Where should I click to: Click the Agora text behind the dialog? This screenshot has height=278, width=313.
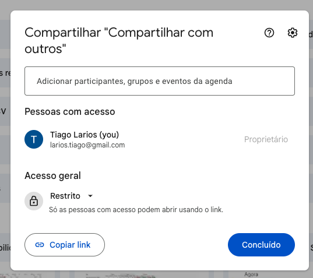click(251, 275)
